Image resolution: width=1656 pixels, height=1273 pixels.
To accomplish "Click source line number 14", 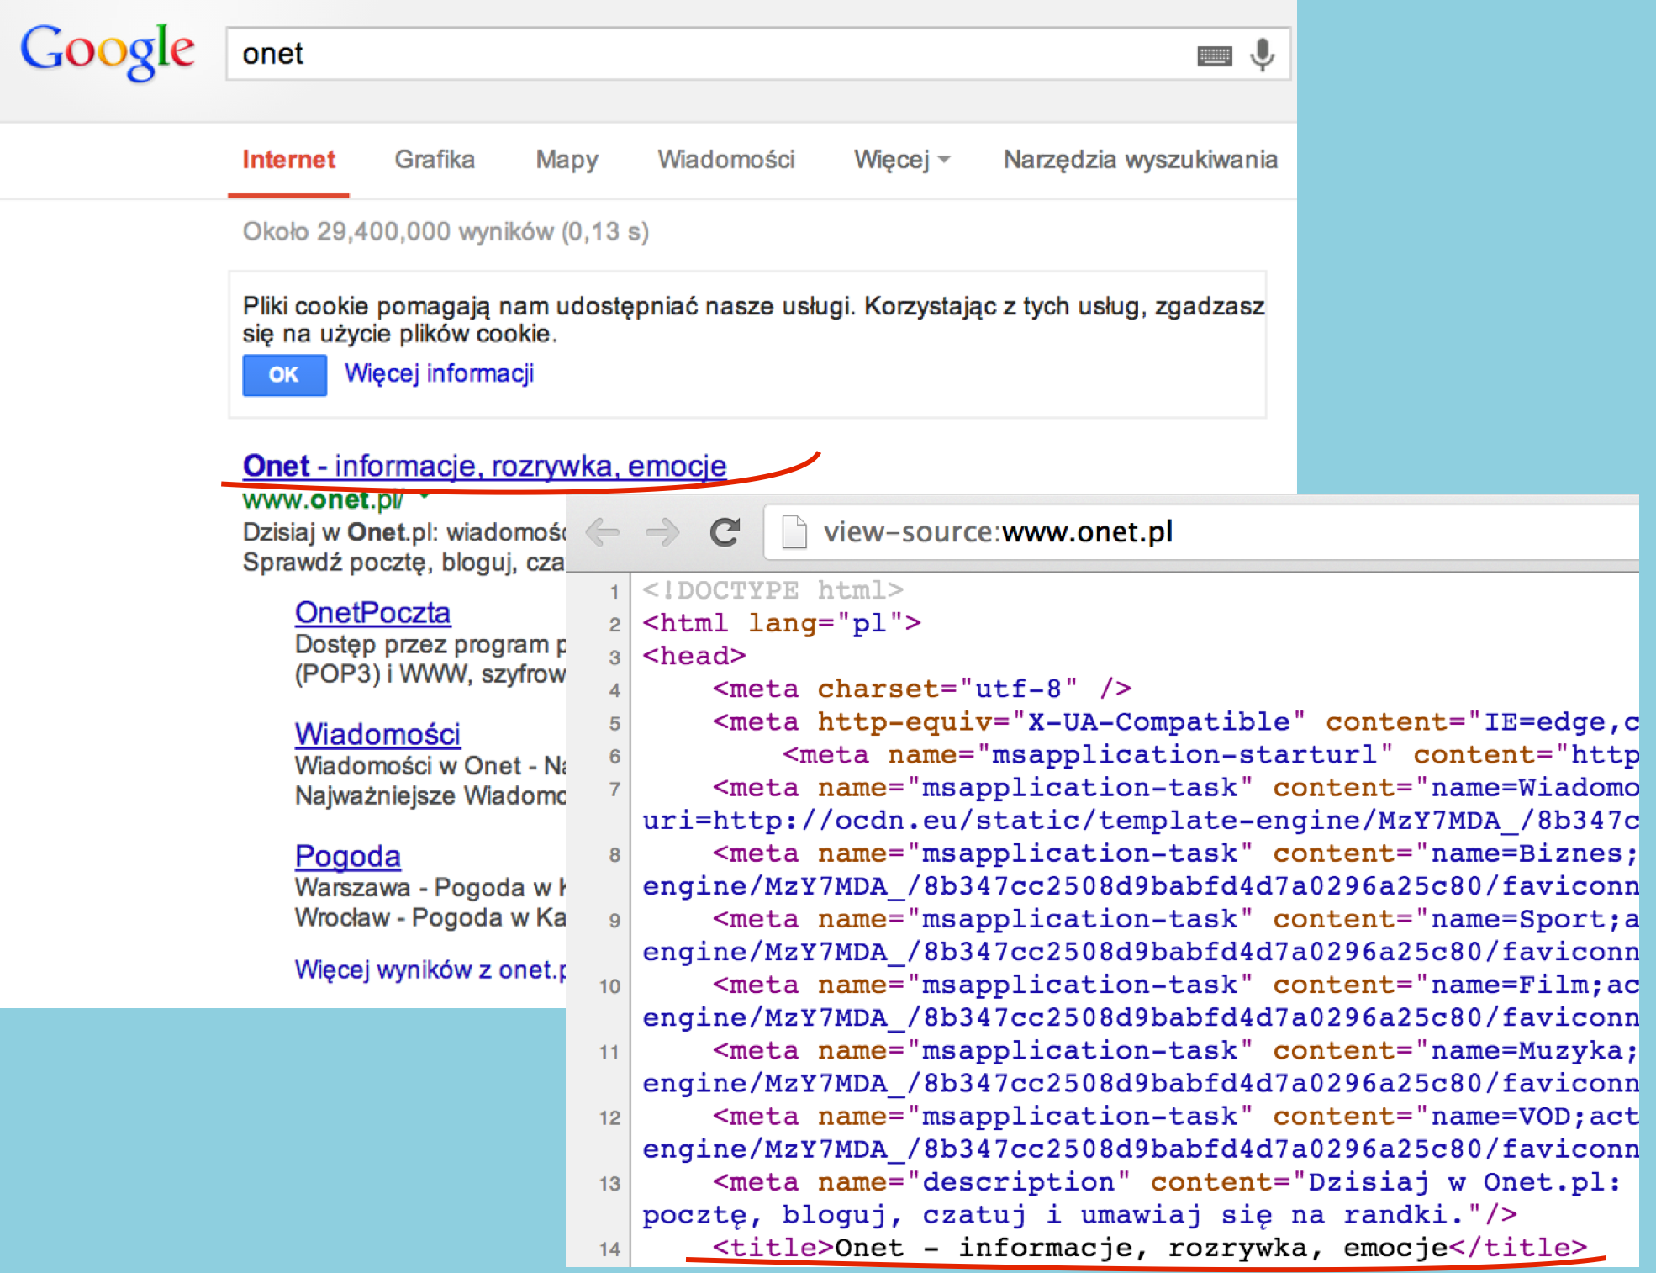I will coord(609,1249).
